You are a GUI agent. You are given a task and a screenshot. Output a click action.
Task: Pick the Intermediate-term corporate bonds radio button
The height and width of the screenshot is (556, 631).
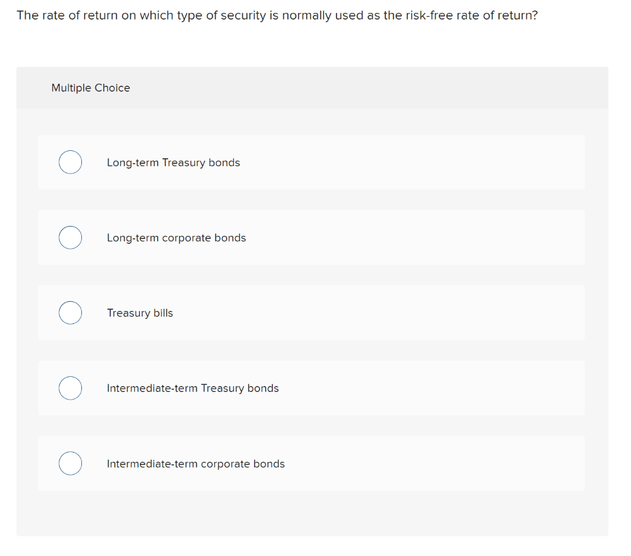point(70,463)
